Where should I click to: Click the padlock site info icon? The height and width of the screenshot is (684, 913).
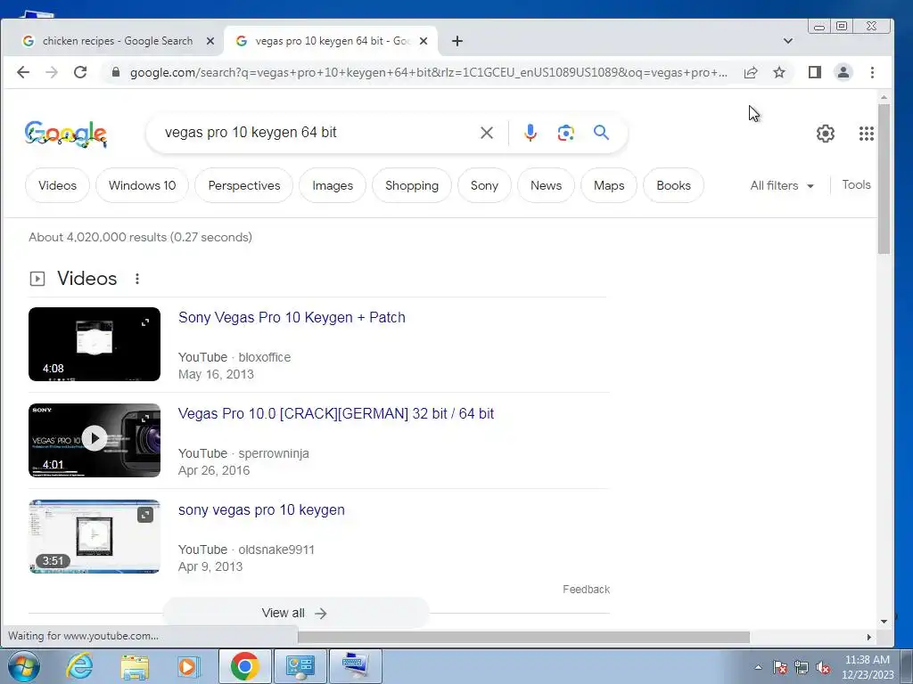click(115, 72)
